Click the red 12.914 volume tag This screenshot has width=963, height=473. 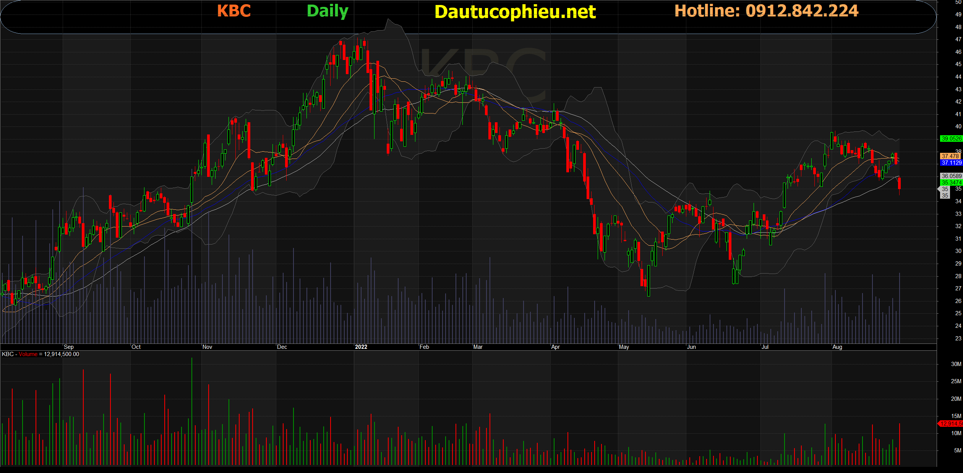pyautogui.click(x=951, y=423)
